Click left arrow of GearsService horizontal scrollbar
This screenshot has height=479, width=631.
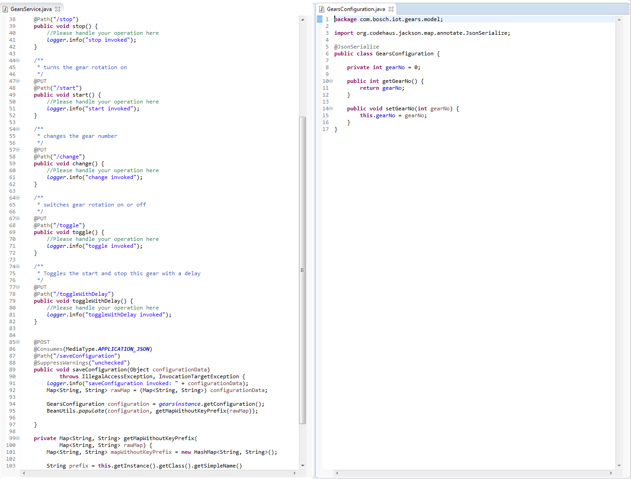(24, 473)
